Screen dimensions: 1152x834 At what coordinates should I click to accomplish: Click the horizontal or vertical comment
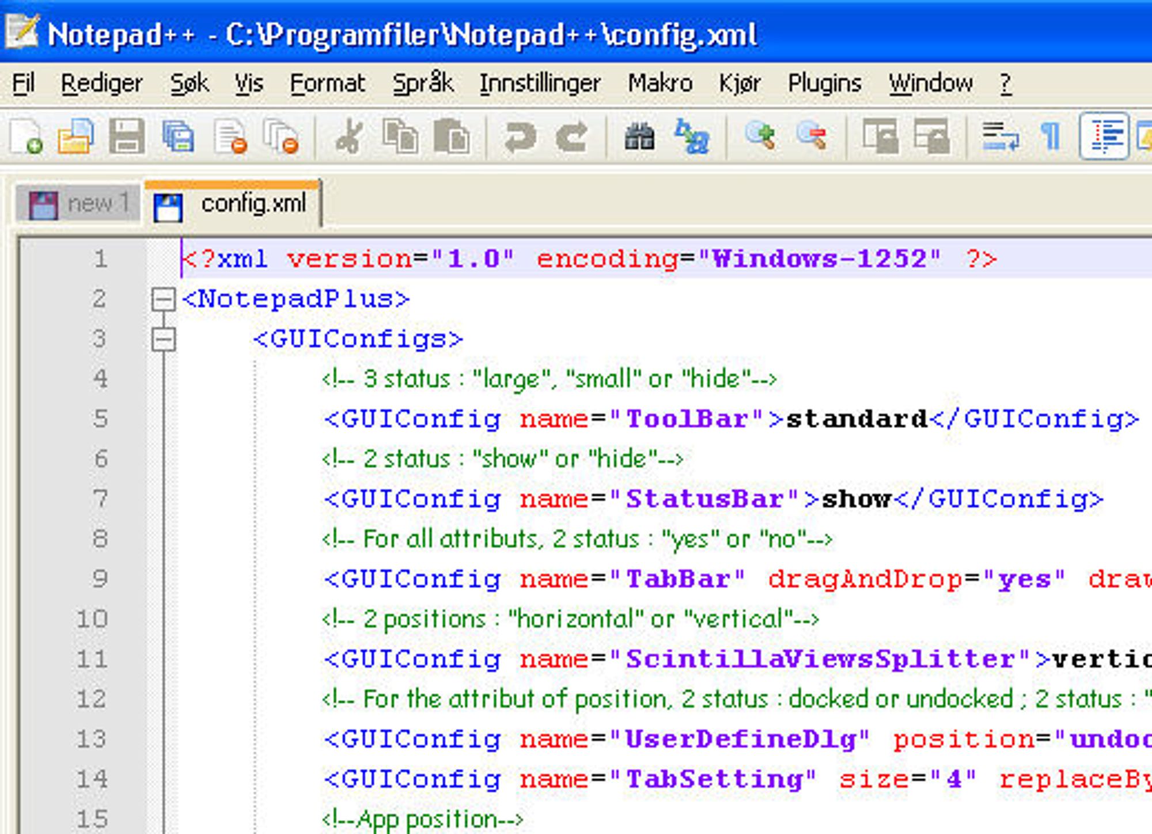pyautogui.click(x=570, y=620)
